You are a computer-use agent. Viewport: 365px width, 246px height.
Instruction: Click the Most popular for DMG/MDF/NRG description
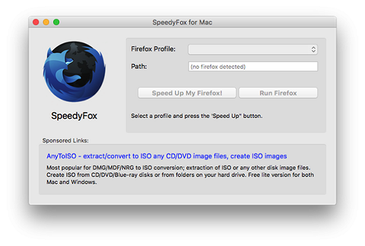pos(180,175)
